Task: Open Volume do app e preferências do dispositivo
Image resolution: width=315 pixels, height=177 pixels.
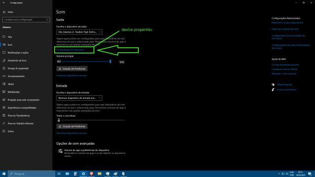Action: click(x=92, y=153)
